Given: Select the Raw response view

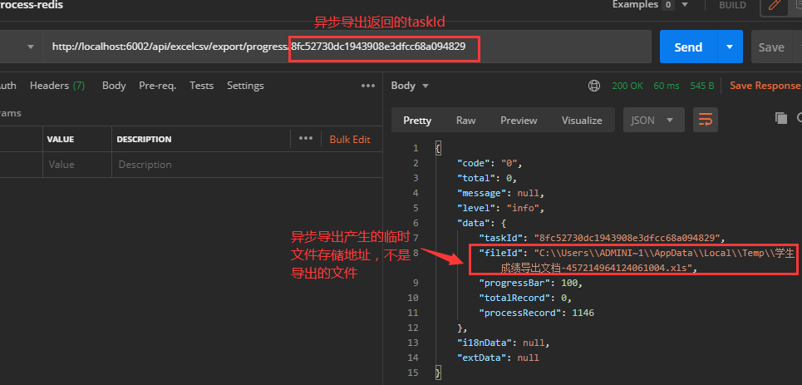Looking at the screenshot, I should (465, 120).
